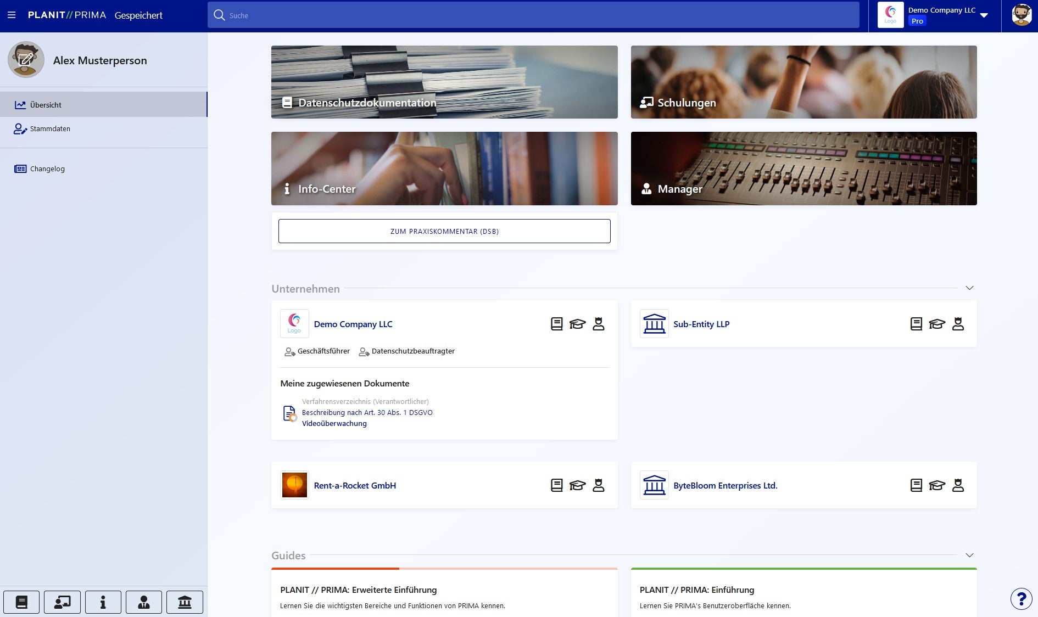Open the Demo Company LLC link
The image size is (1038, 617).
coord(353,324)
